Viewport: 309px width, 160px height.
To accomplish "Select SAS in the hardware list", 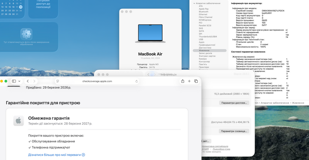I will coord(201,28).
